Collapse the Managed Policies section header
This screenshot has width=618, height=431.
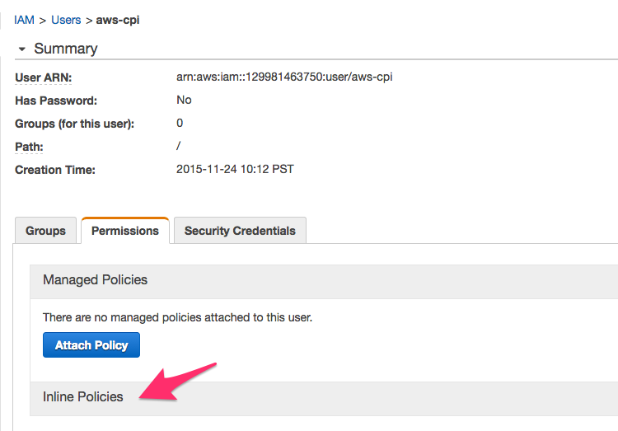(x=324, y=282)
